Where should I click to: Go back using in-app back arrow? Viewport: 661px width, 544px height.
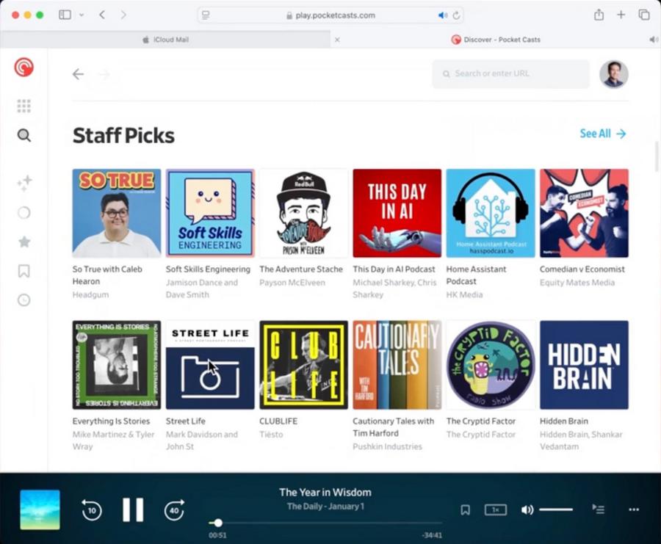[x=78, y=75]
